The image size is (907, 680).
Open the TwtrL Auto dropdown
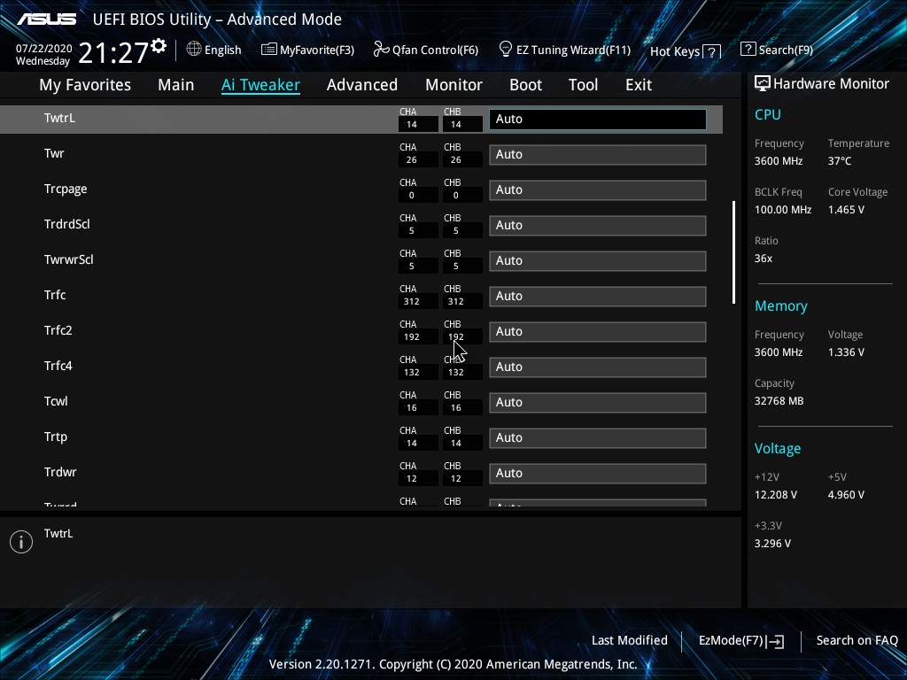click(597, 119)
